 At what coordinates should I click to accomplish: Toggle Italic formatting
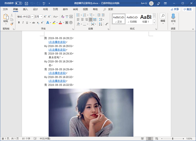tap(23, 23)
